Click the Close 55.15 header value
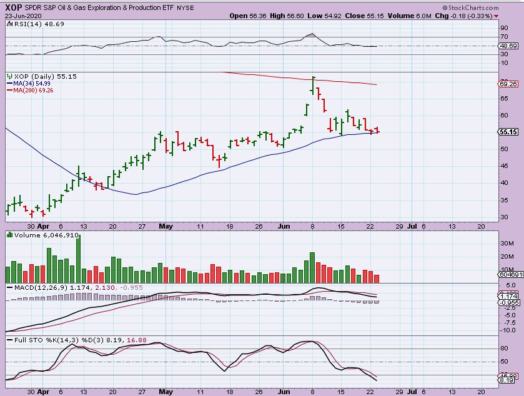This screenshot has width=524, height=396. pos(364,16)
